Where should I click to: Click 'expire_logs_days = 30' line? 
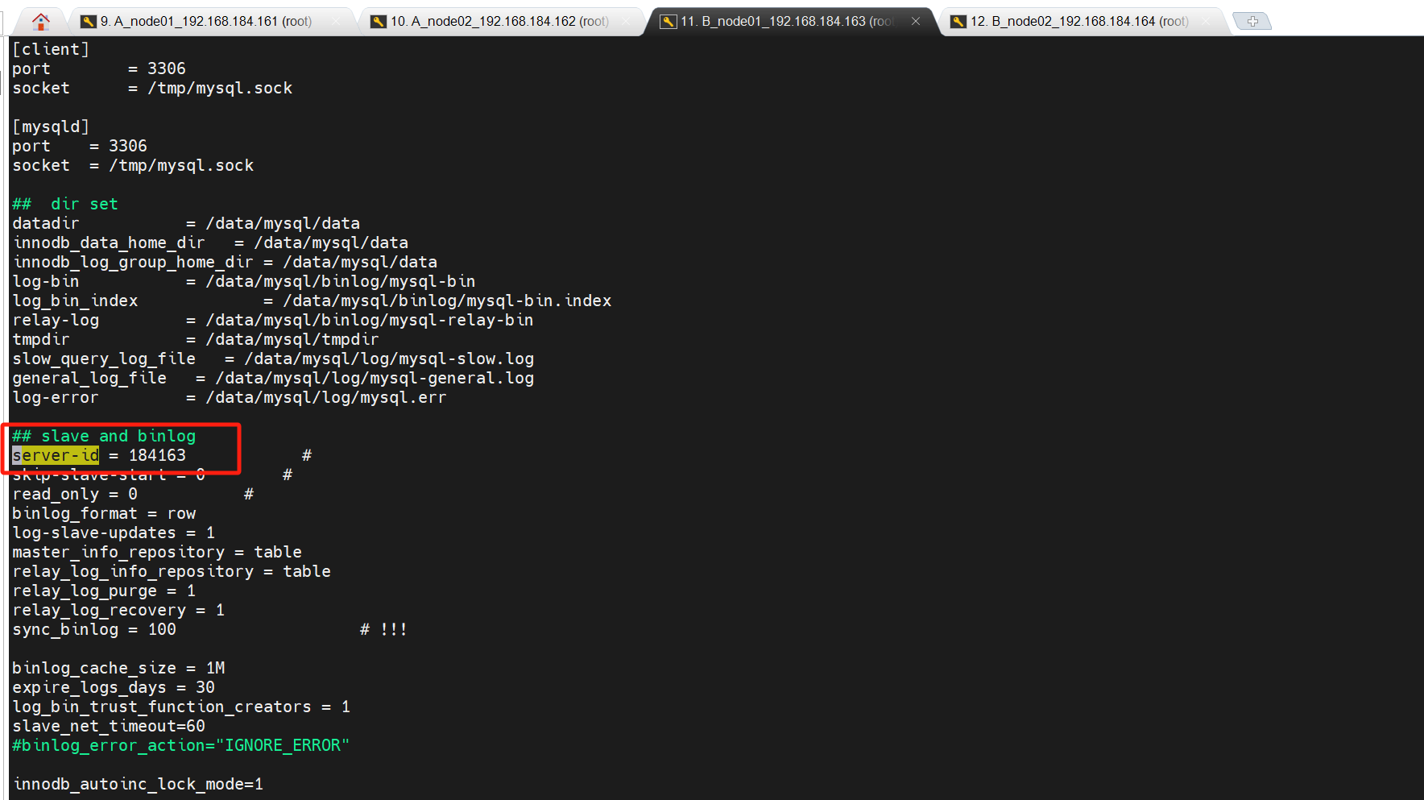114,687
